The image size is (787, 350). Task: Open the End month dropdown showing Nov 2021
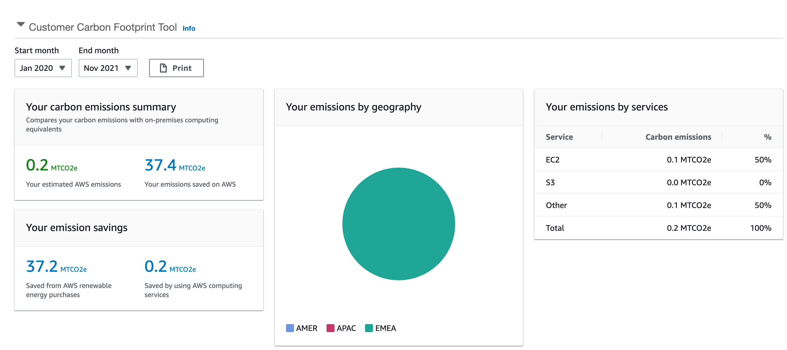coord(108,68)
